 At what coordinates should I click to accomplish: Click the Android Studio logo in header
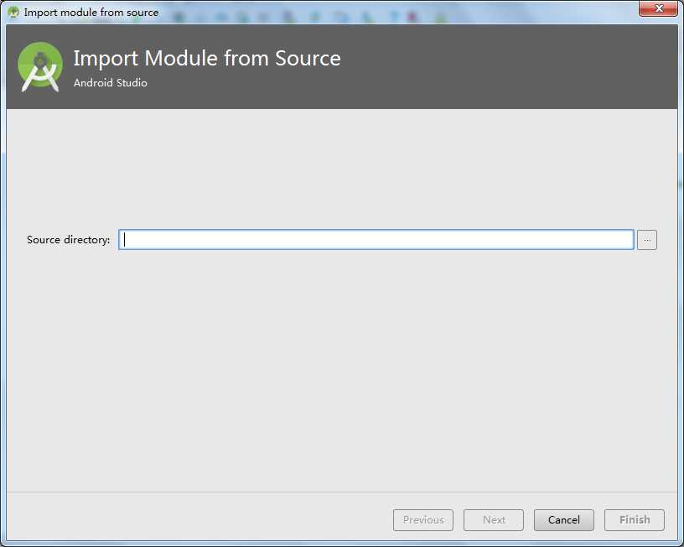pyautogui.click(x=40, y=67)
